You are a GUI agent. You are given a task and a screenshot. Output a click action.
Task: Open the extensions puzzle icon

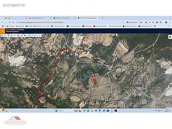pos(161,22)
